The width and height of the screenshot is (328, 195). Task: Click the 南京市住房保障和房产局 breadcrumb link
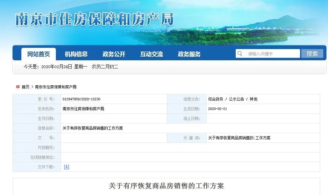56,87
